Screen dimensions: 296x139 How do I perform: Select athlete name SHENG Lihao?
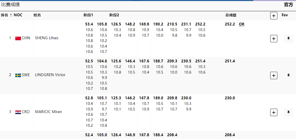46,38
